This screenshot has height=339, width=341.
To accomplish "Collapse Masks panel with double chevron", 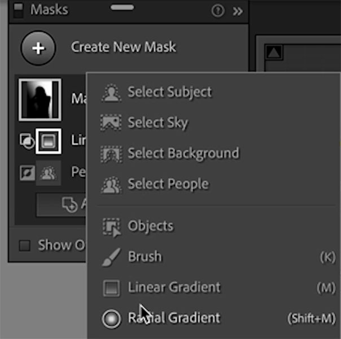I will [x=238, y=11].
